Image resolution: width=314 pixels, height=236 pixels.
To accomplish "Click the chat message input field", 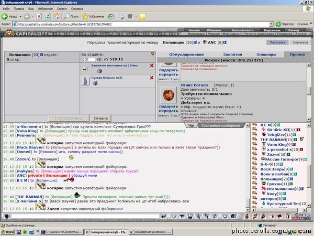I will (x=85, y=216).
